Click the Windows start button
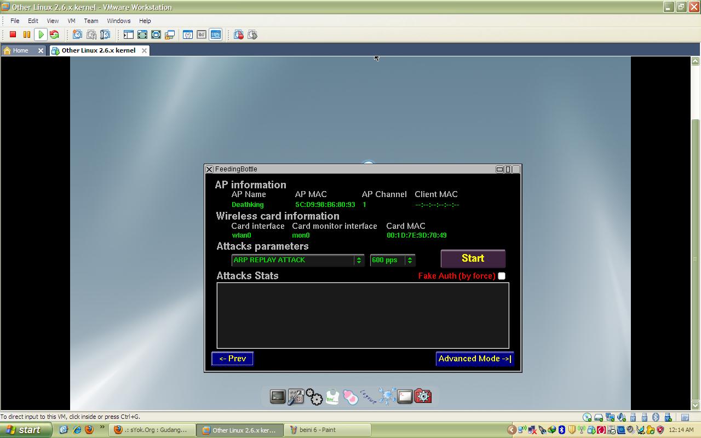 click(x=26, y=430)
